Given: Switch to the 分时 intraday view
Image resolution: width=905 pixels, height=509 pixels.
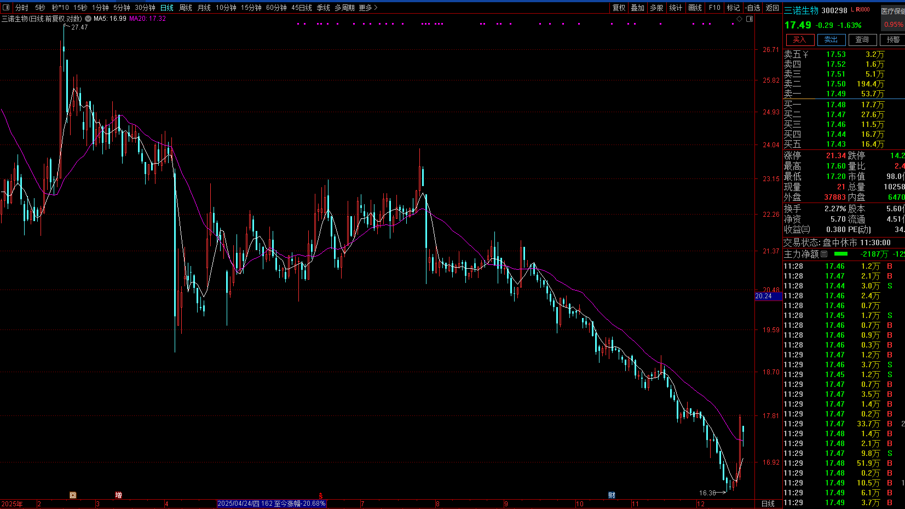Looking at the screenshot, I should [x=22, y=8].
